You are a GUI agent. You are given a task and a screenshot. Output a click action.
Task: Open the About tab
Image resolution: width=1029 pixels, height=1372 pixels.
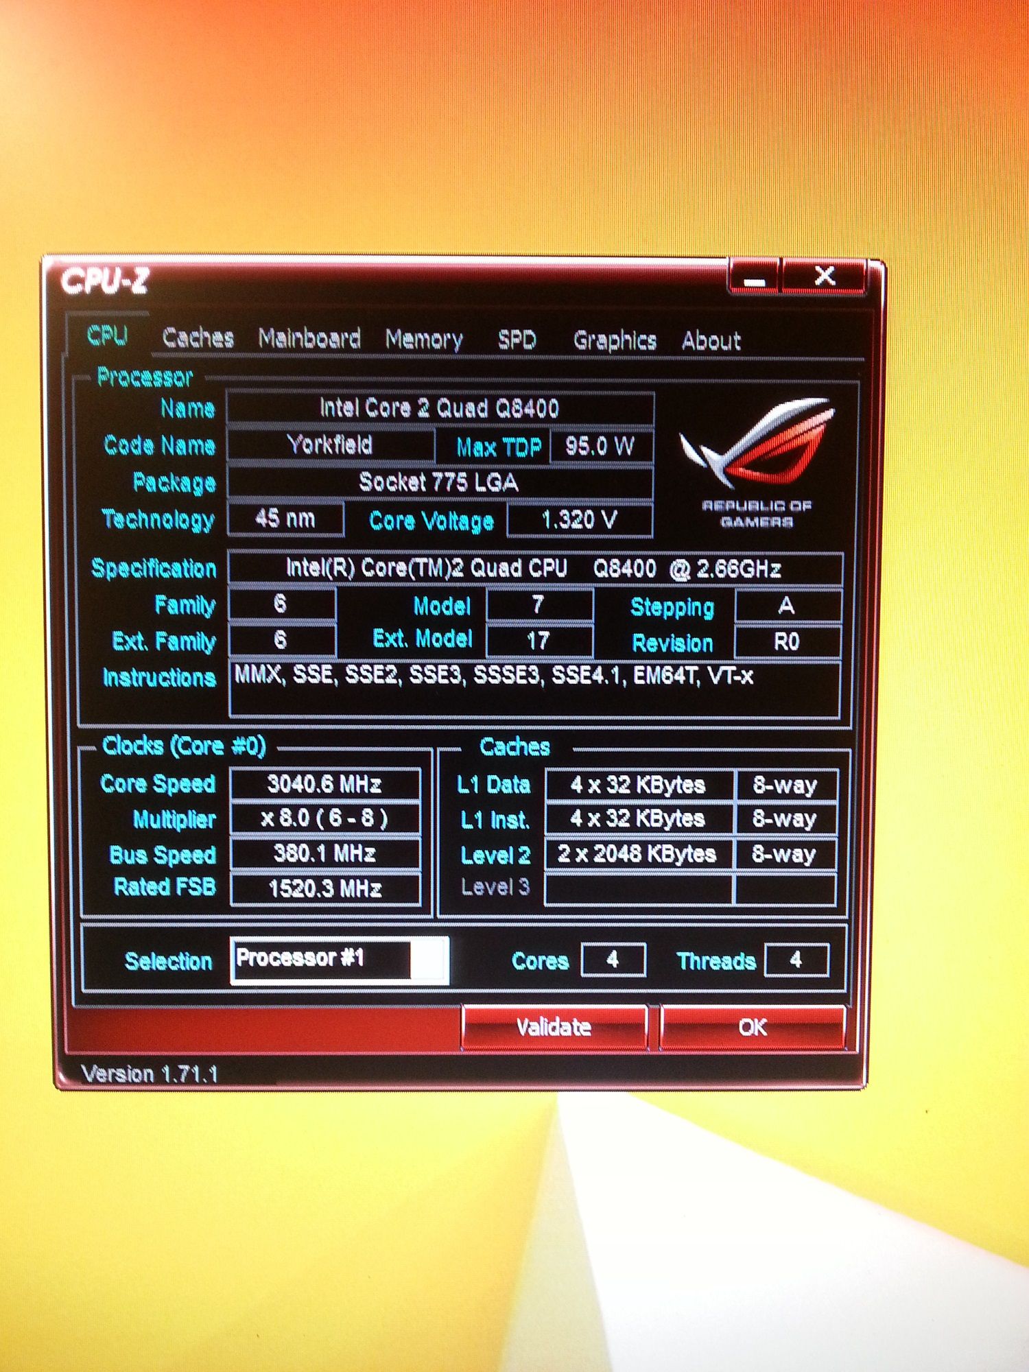(711, 341)
